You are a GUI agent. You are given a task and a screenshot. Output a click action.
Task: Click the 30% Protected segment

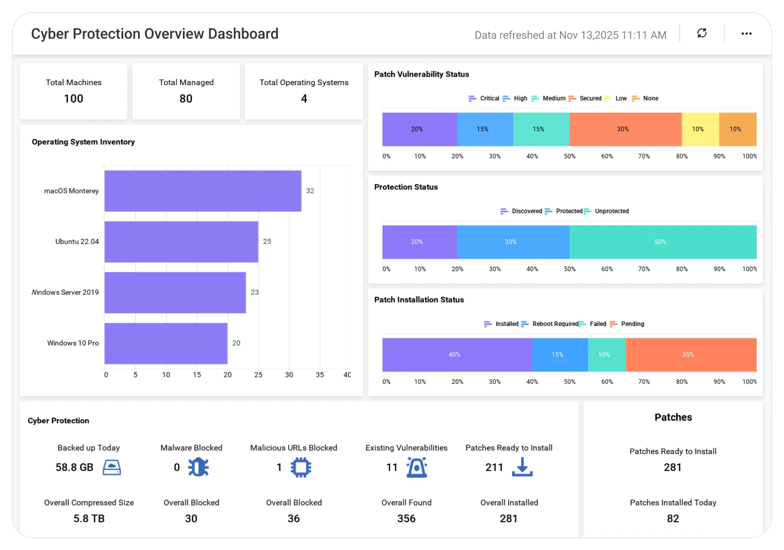513,242
